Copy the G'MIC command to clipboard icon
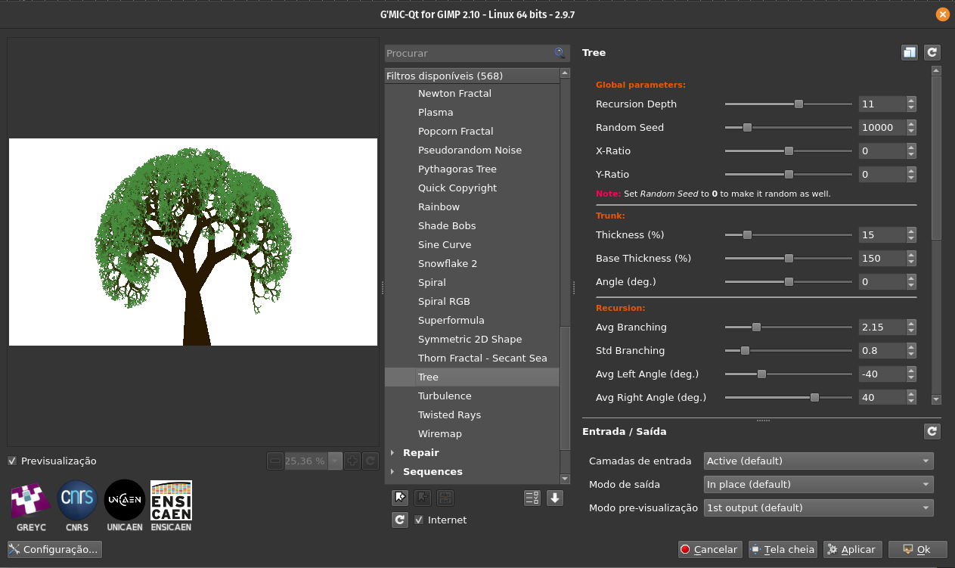This screenshot has width=955, height=568. tap(909, 52)
